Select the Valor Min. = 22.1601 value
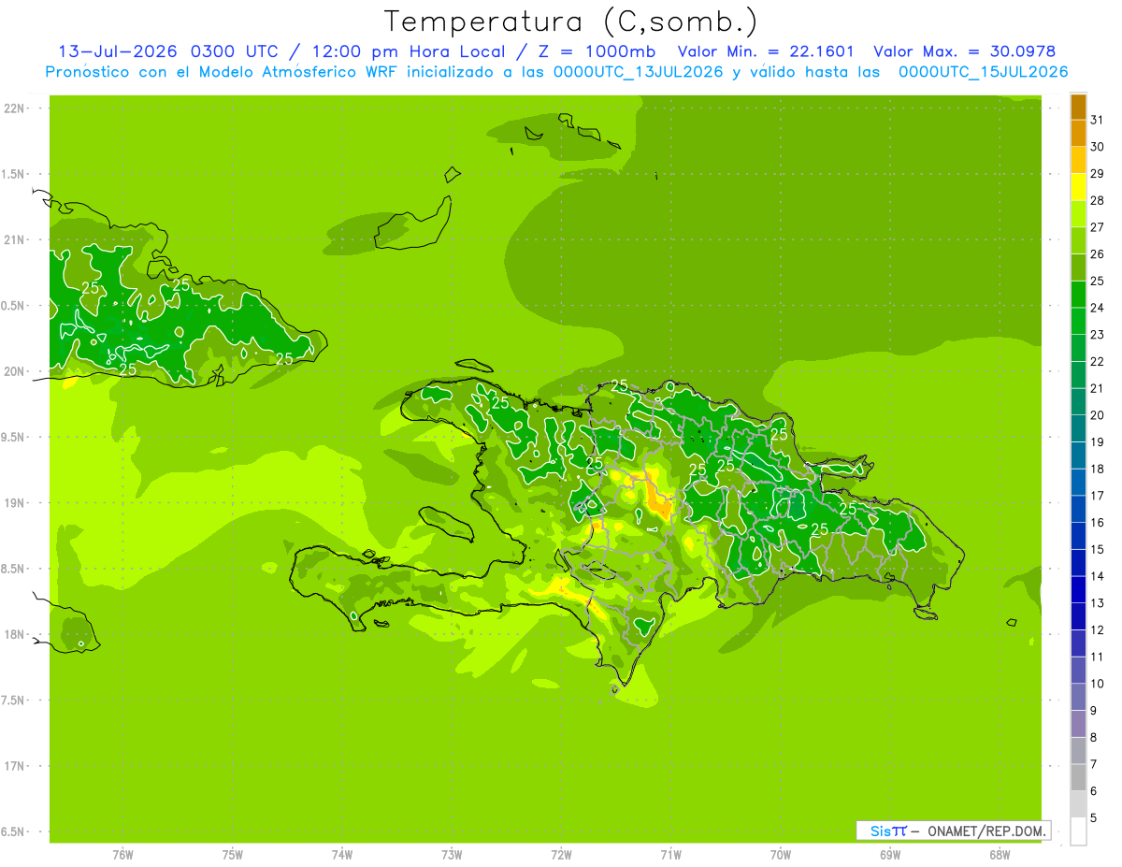 [766, 51]
